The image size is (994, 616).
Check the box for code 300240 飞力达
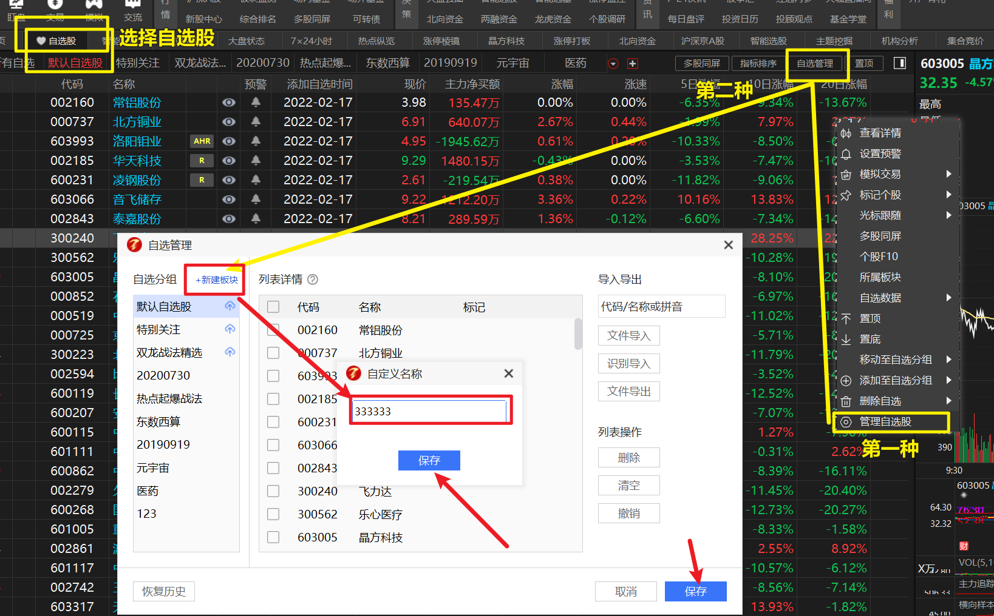coord(273,491)
